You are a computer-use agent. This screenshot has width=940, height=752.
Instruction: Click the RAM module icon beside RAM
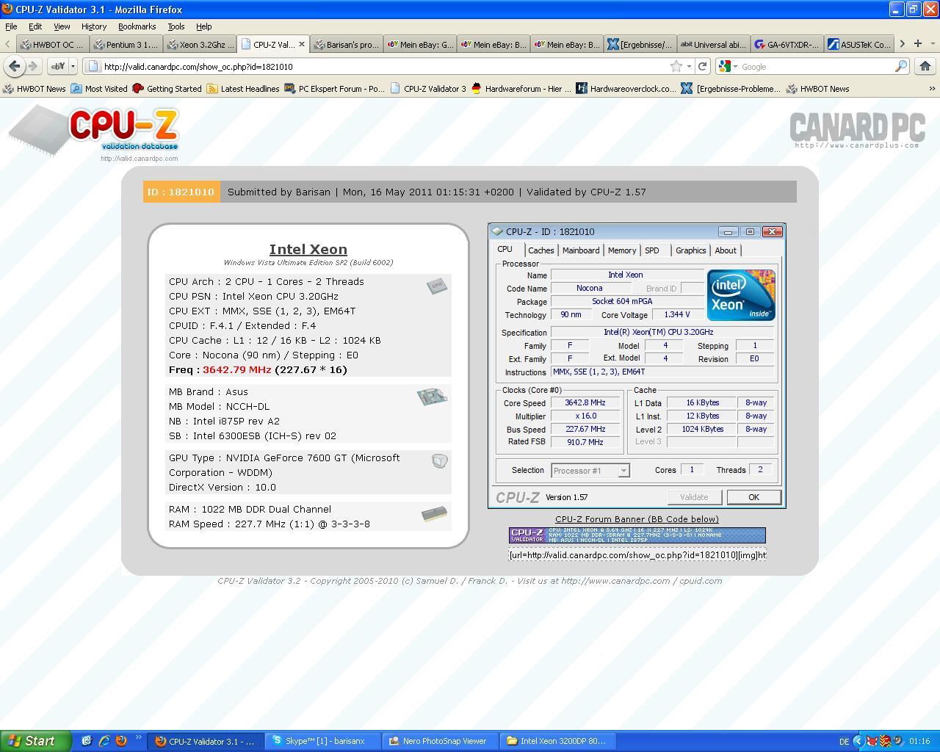434,513
